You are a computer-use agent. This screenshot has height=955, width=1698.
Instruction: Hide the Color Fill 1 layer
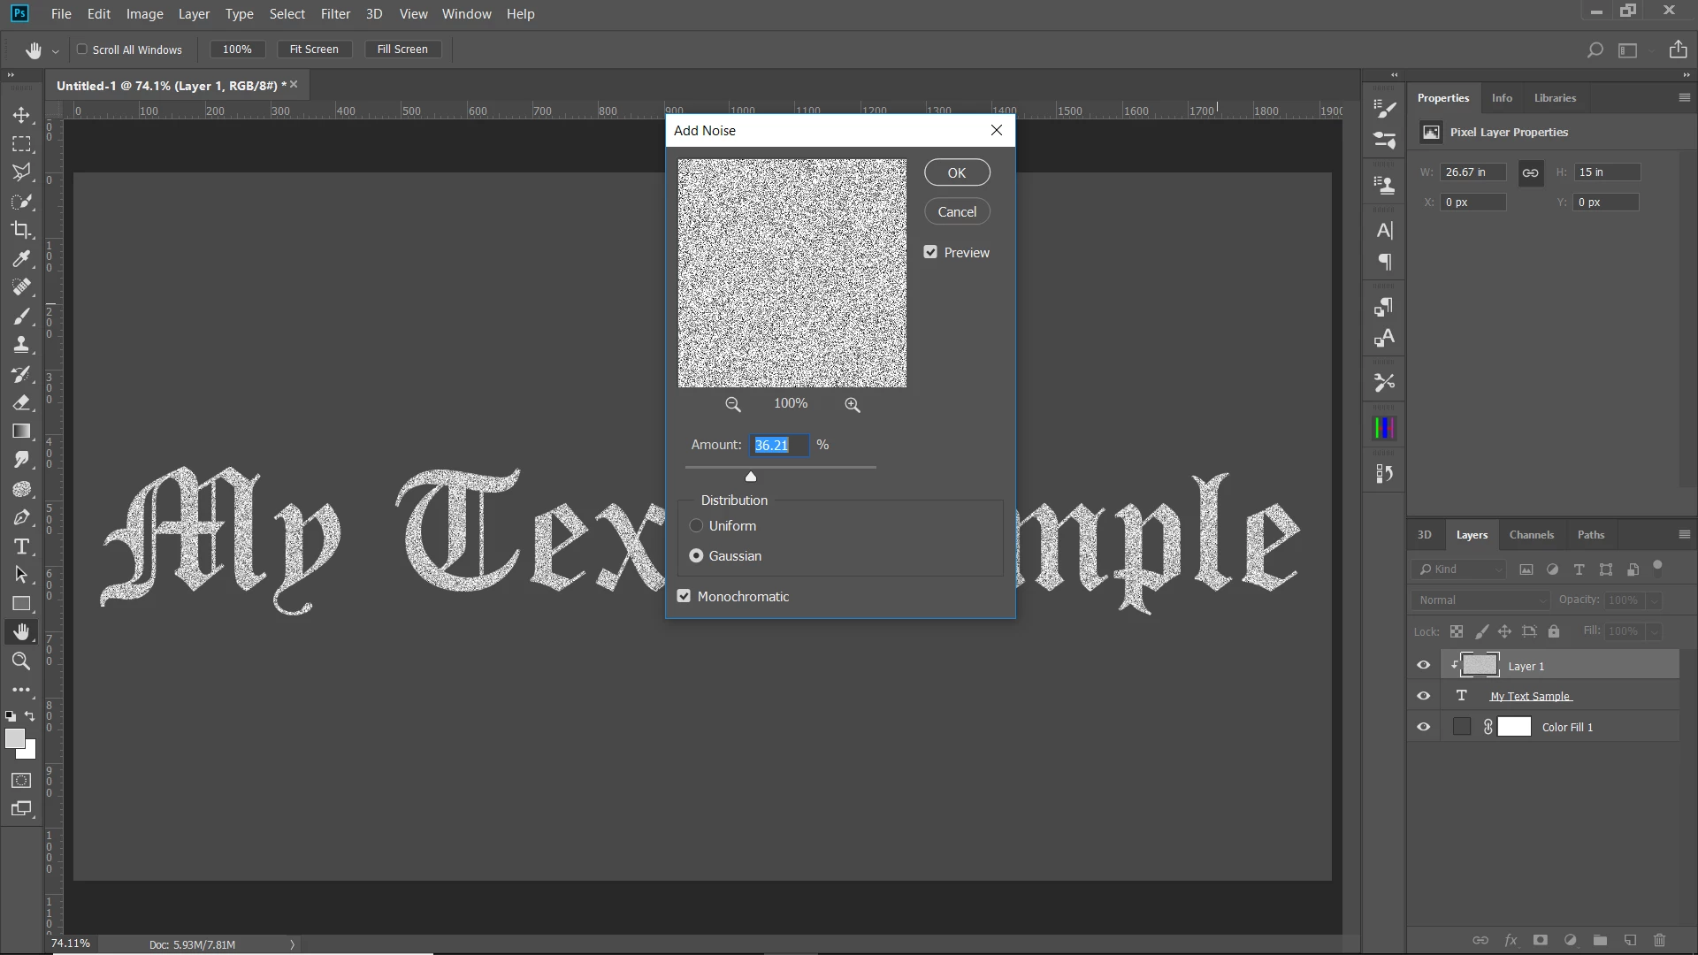coord(1423,727)
